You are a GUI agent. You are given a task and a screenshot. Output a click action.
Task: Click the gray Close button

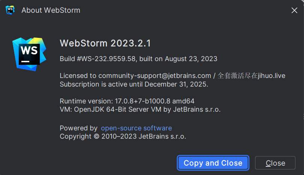(x=275, y=163)
